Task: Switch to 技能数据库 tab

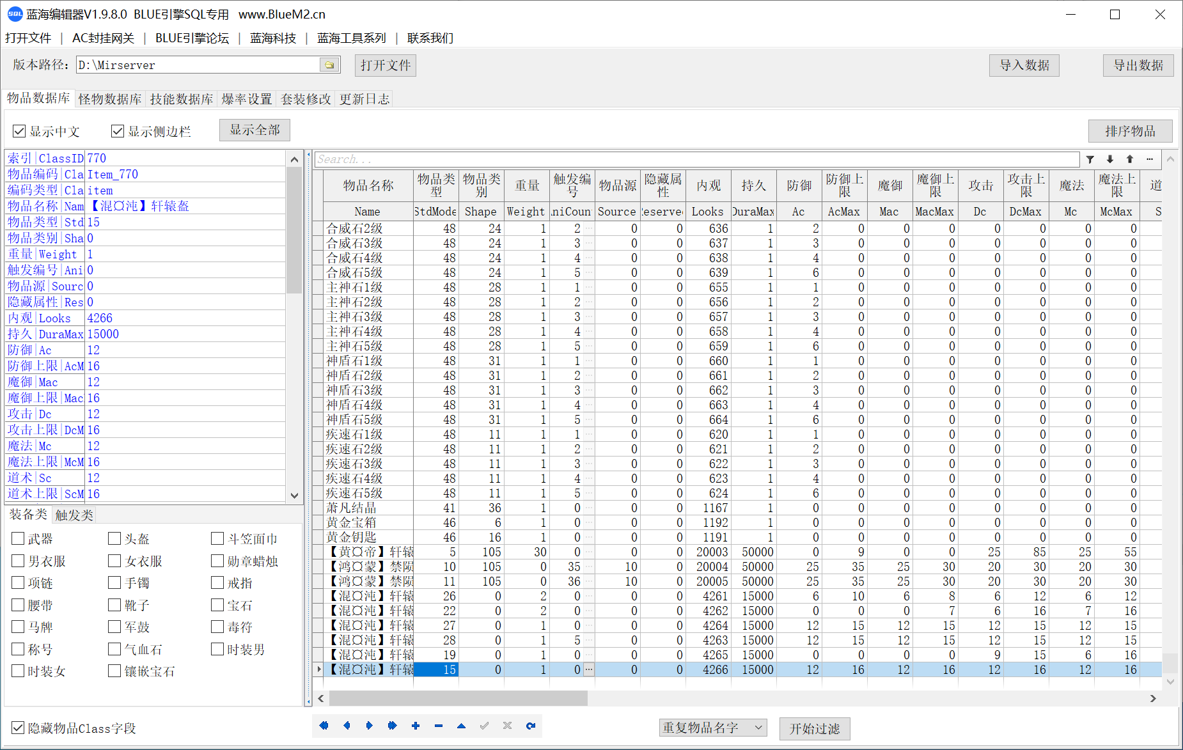Action: coord(182,99)
